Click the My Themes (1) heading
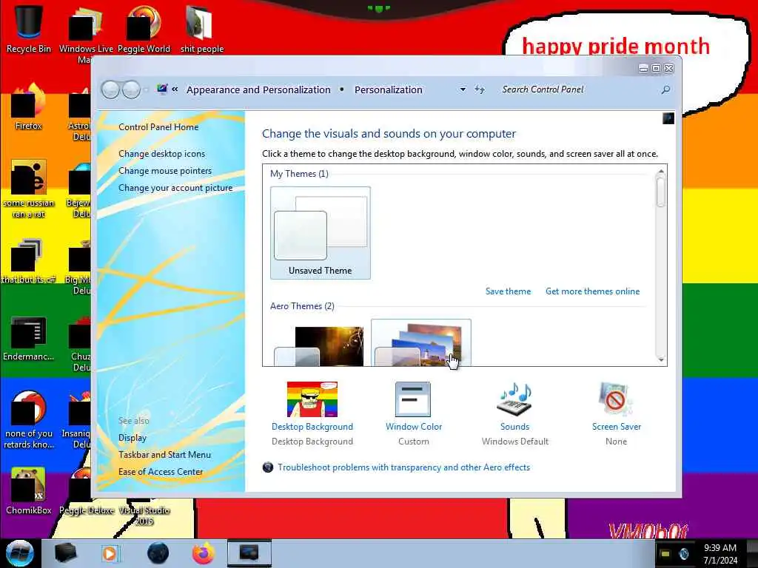The image size is (758, 568). (299, 173)
